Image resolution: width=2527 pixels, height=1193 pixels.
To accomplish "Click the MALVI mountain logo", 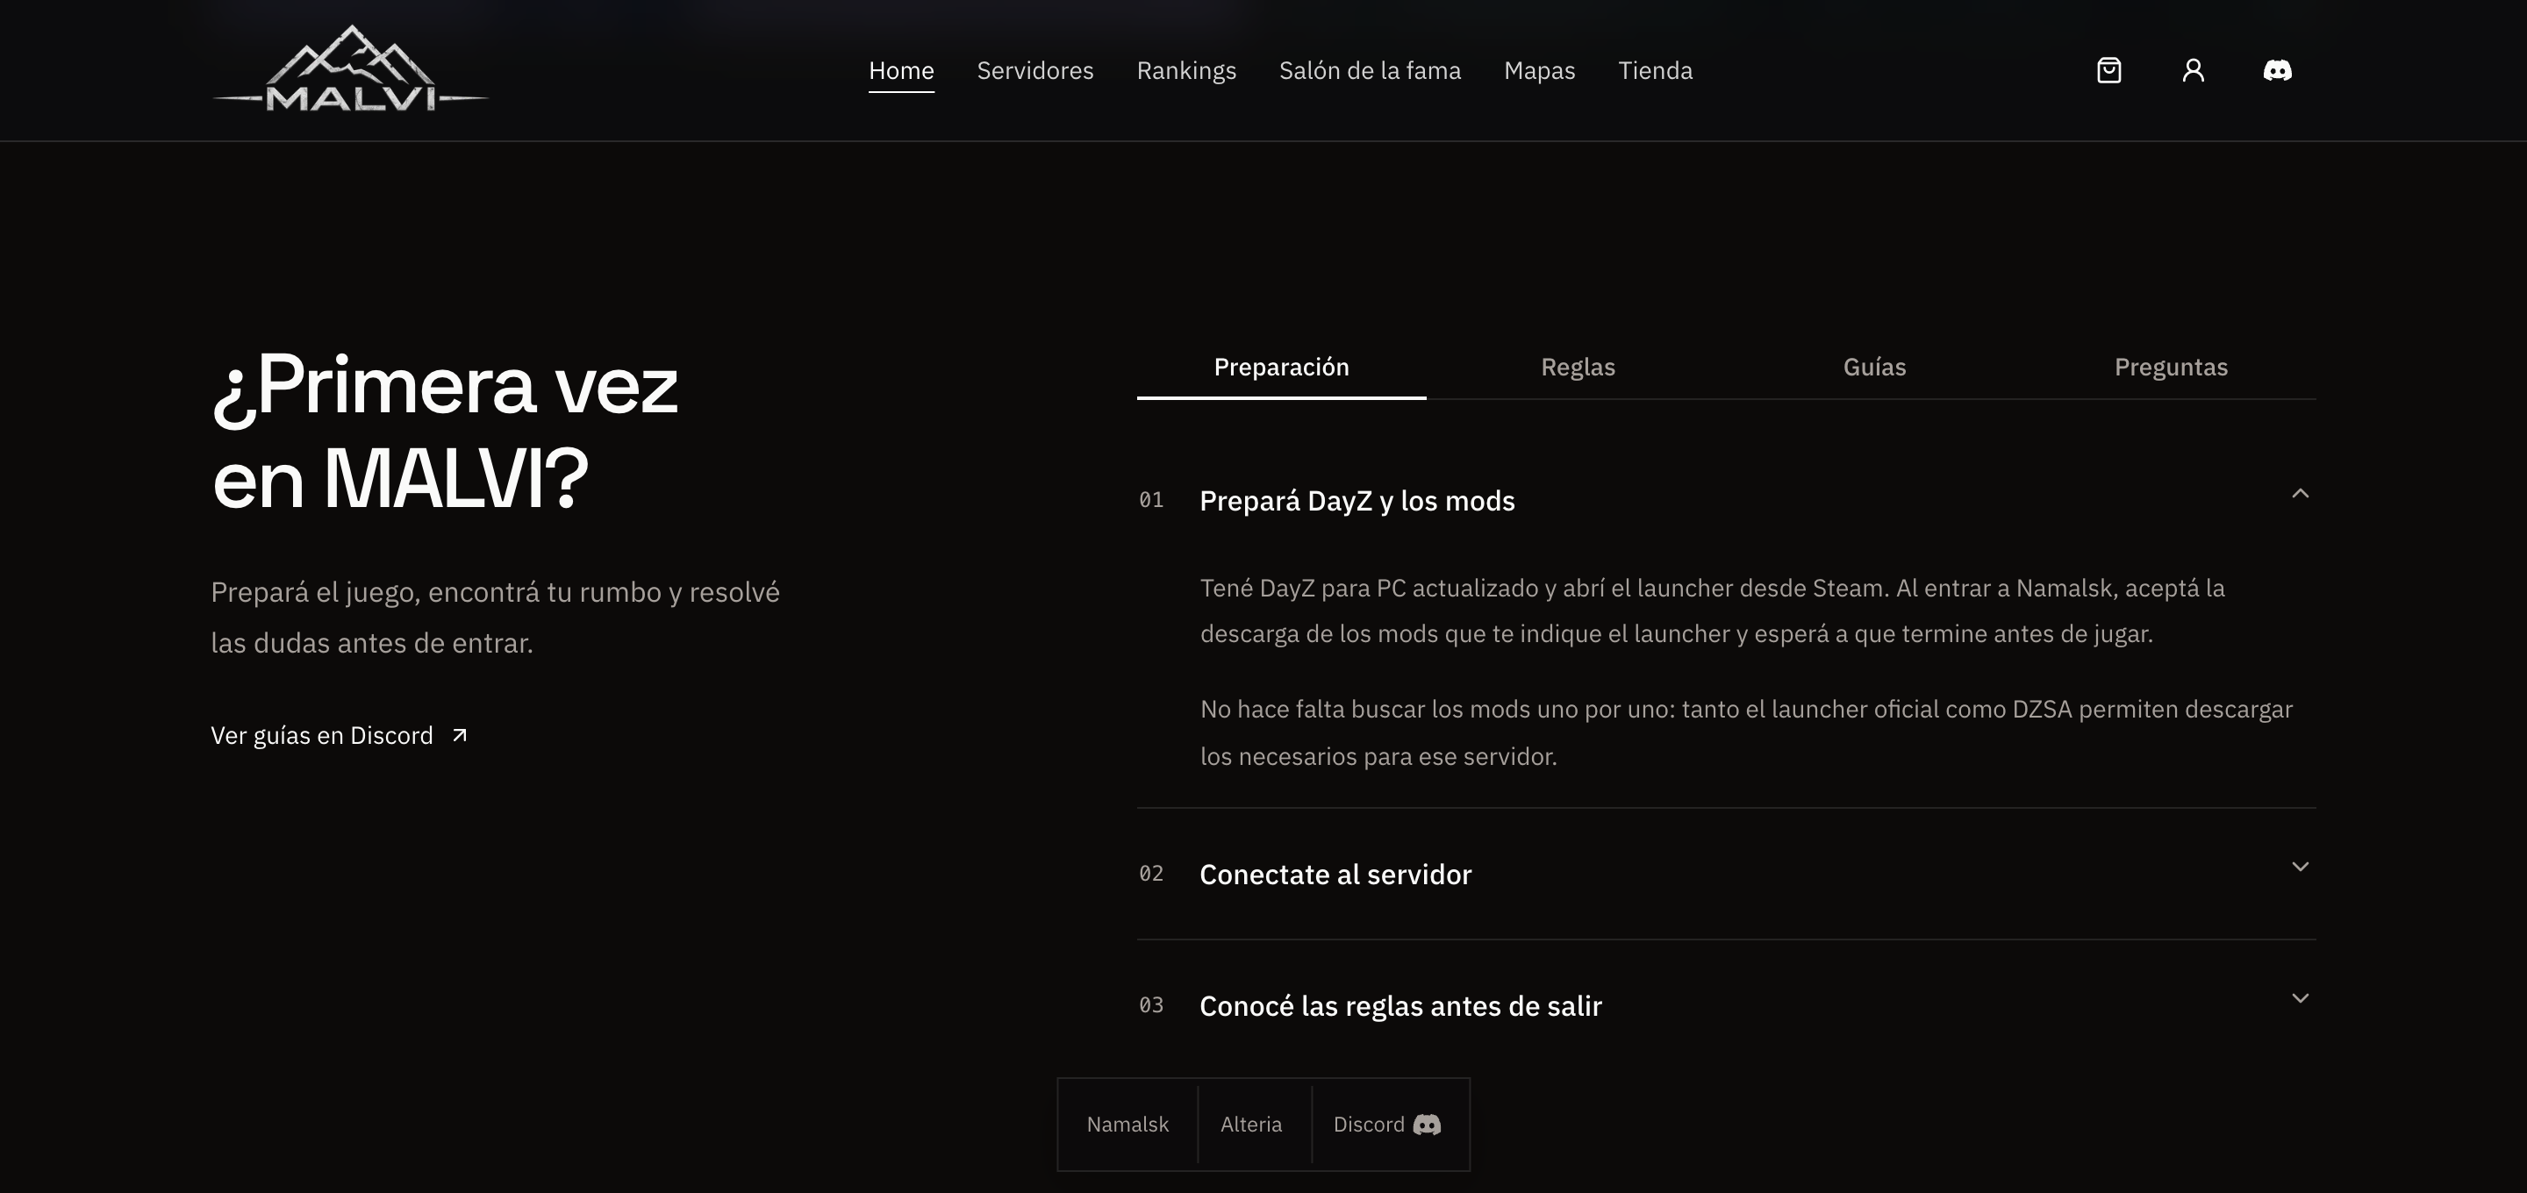I will (350, 68).
